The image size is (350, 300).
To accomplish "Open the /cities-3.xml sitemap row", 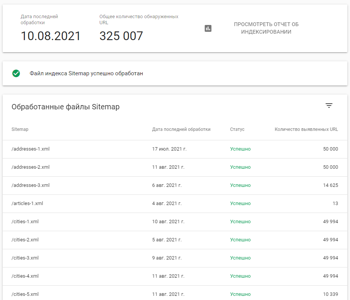I will point(25,258).
